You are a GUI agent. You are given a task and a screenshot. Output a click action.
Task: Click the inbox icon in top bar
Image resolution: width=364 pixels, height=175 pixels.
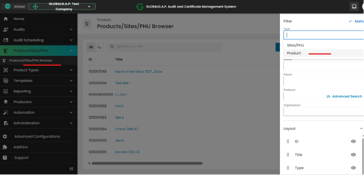pyautogui.click(x=354, y=6)
